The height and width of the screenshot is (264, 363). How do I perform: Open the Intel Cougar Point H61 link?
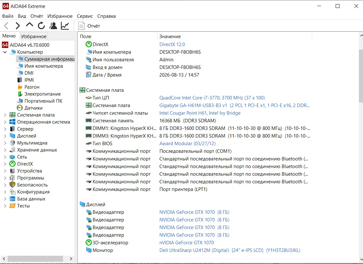click(x=200, y=113)
